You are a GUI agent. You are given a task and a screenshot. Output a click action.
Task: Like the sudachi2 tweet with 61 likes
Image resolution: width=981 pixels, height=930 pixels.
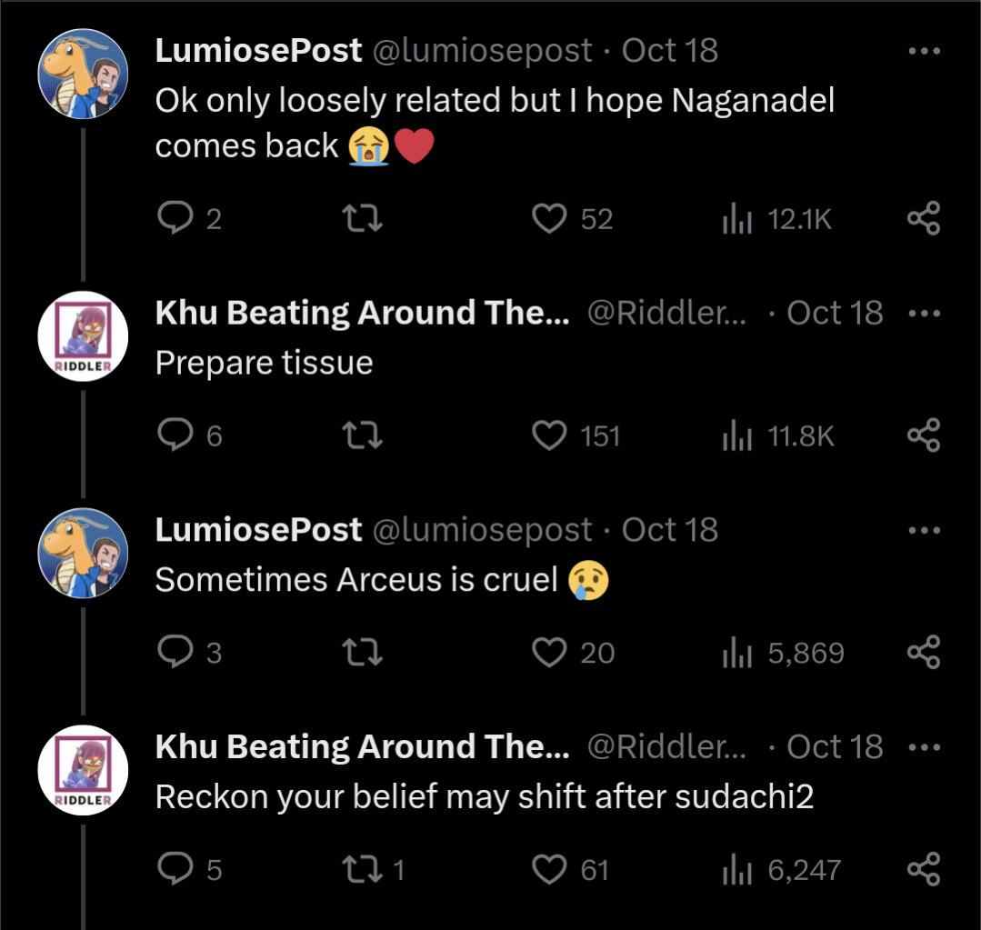549,870
